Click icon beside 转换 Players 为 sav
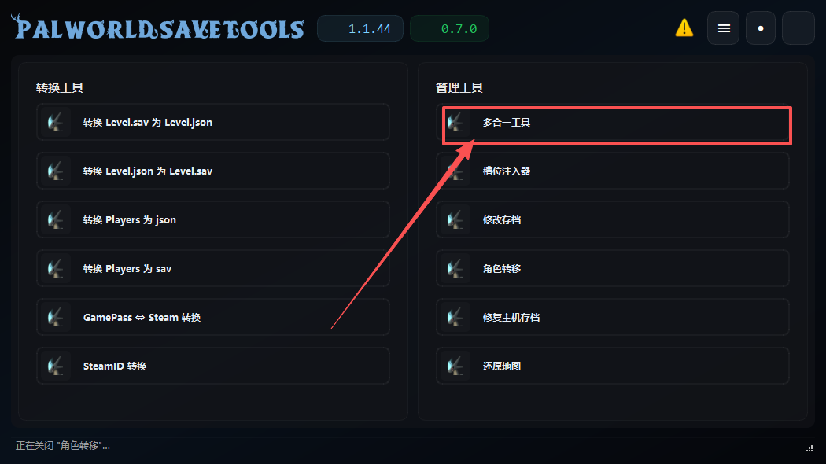Screen dimensions: 826x464 pyautogui.click(x=55, y=269)
